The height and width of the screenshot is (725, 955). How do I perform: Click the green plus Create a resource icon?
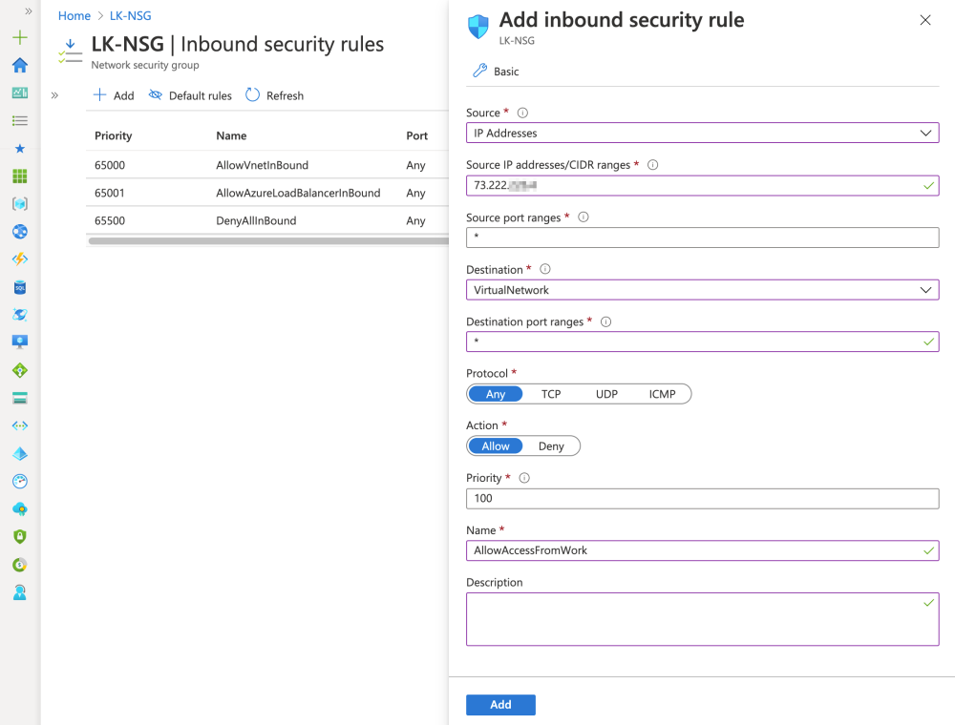point(20,38)
